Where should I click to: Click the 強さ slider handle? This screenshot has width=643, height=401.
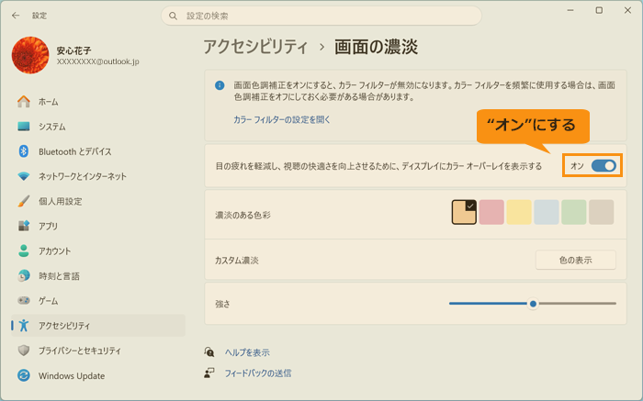pyautogui.click(x=533, y=304)
